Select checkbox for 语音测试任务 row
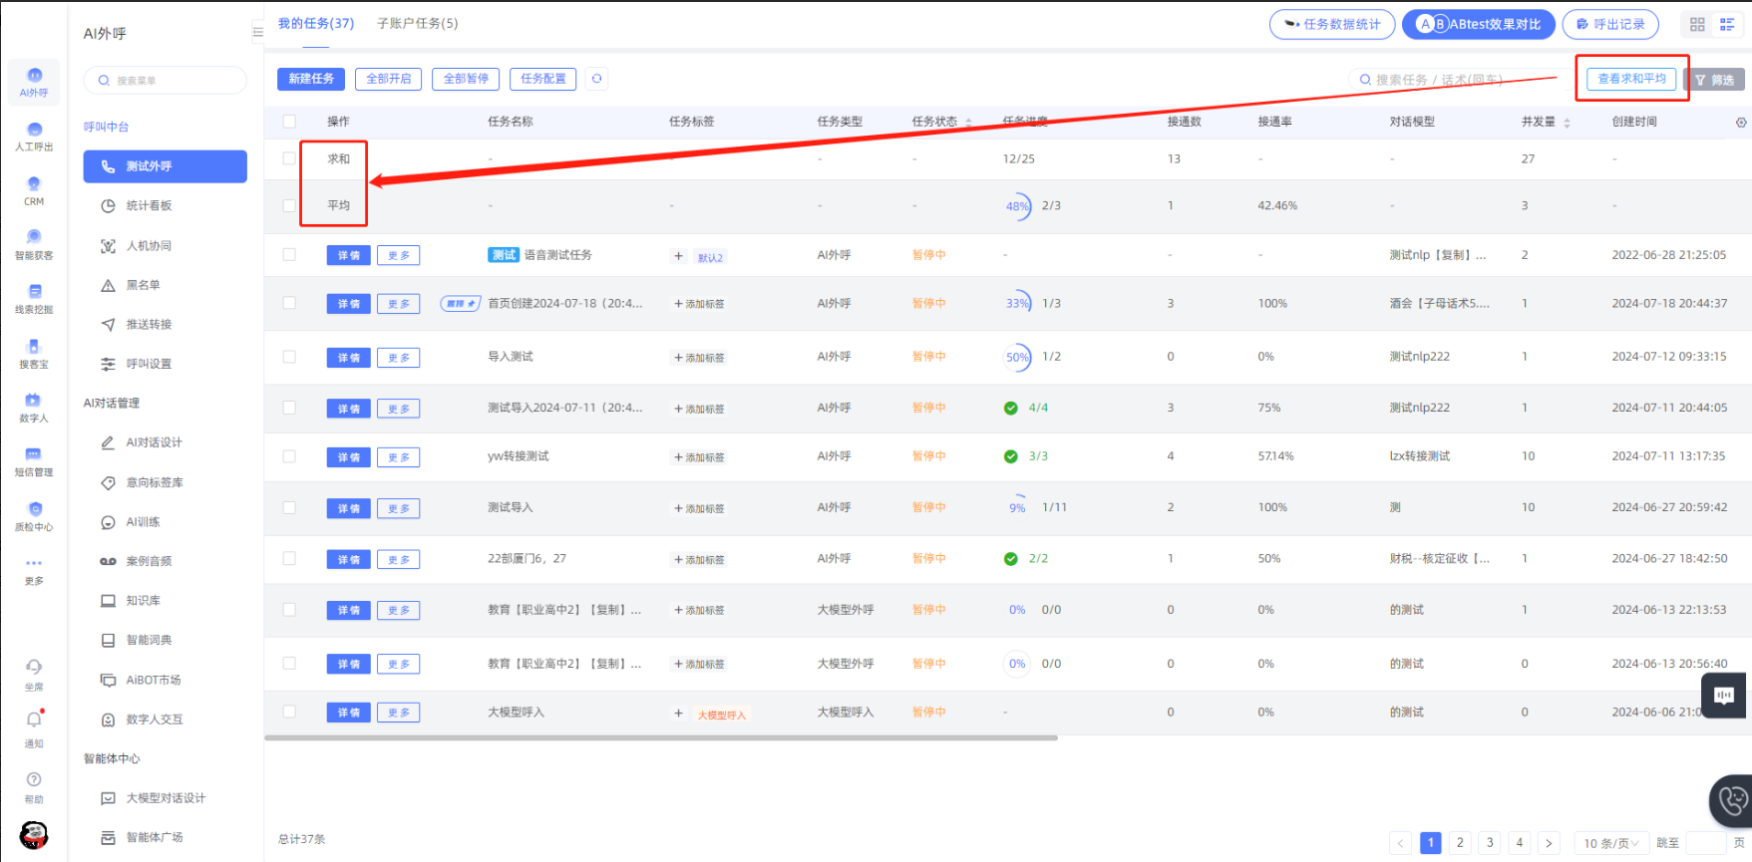This screenshot has height=862, width=1752. [289, 254]
